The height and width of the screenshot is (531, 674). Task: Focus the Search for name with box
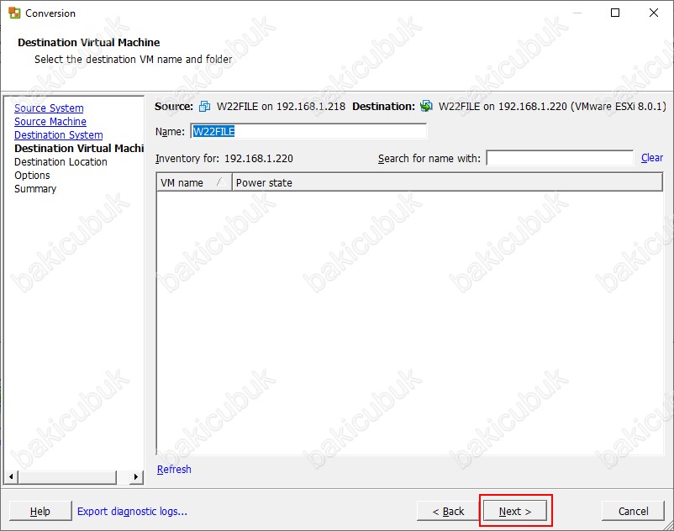point(560,158)
